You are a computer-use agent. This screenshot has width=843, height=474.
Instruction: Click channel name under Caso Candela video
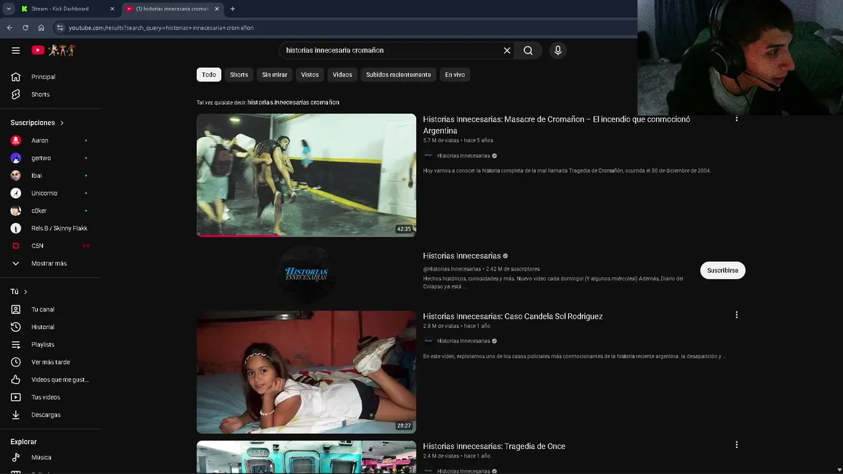(464, 341)
